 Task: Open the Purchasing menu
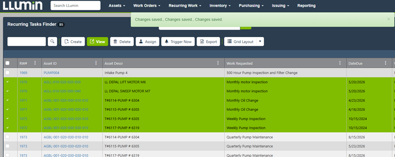pyautogui.click(x=251, y=6)
